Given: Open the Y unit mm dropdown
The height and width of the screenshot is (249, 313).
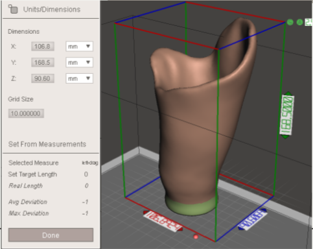Looking at the screenshot, I should [79, 62].
